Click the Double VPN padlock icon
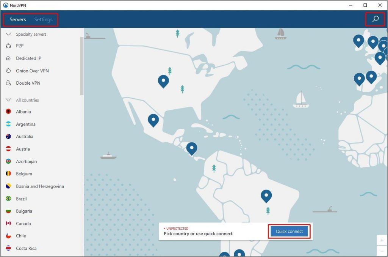388x257 pixels. coord(8,83)
